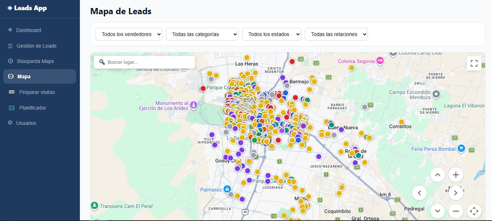Click the search magnifier icon on the map

click(x=102, y=62)
